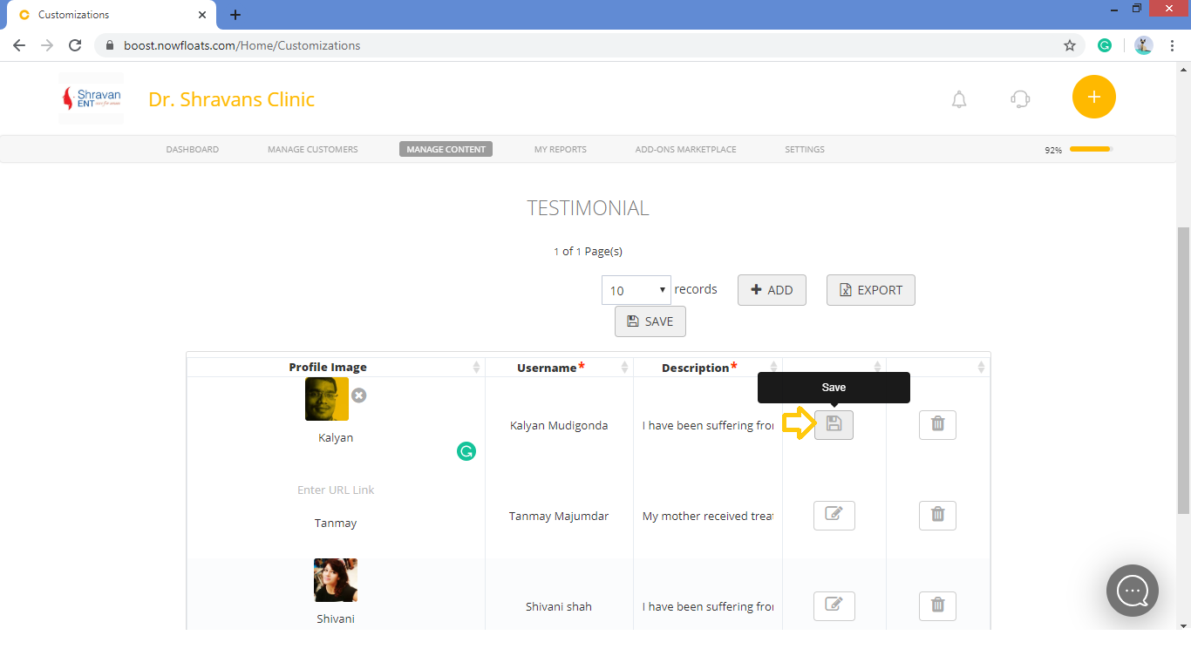The height and width of the screenshot is (669, 1191).
Task: Open the support headset icon
Action: (1020, 99)
